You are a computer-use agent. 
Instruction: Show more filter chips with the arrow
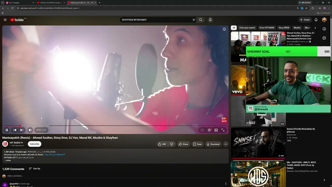click(x=315, y=28)
